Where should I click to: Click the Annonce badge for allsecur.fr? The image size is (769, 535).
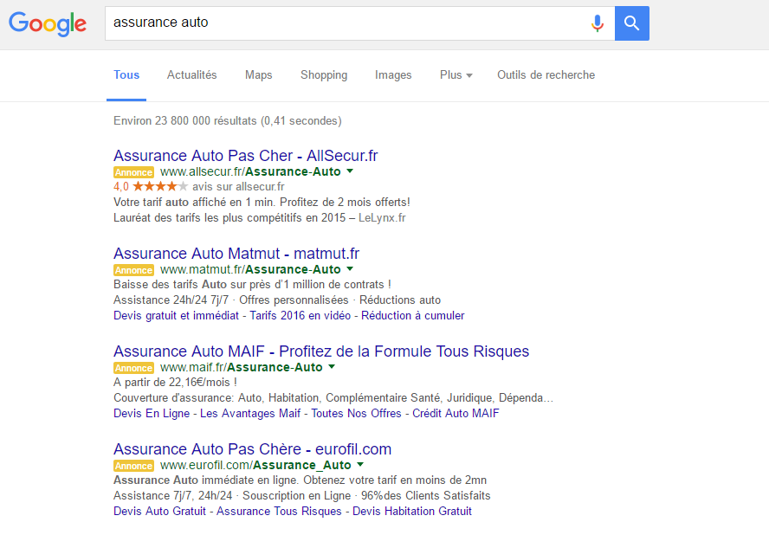pyautogui.click(x=134, y=172)
